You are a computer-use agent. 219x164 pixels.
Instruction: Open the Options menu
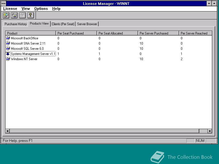(x=41, y=9)
